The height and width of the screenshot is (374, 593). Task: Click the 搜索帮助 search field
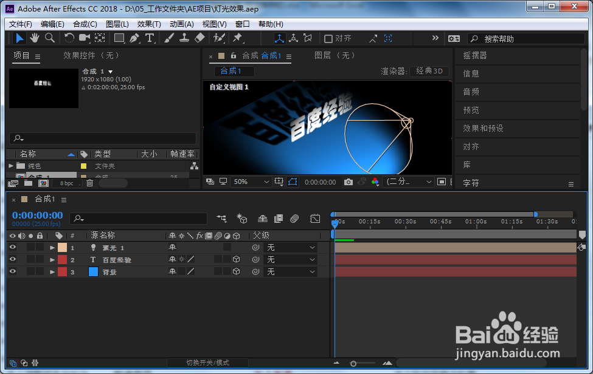pyautogui.click(x=526, y=38)
